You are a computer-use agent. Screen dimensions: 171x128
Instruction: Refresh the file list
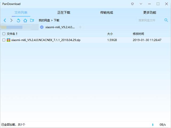pyautogui.click(x=18, y=20)
